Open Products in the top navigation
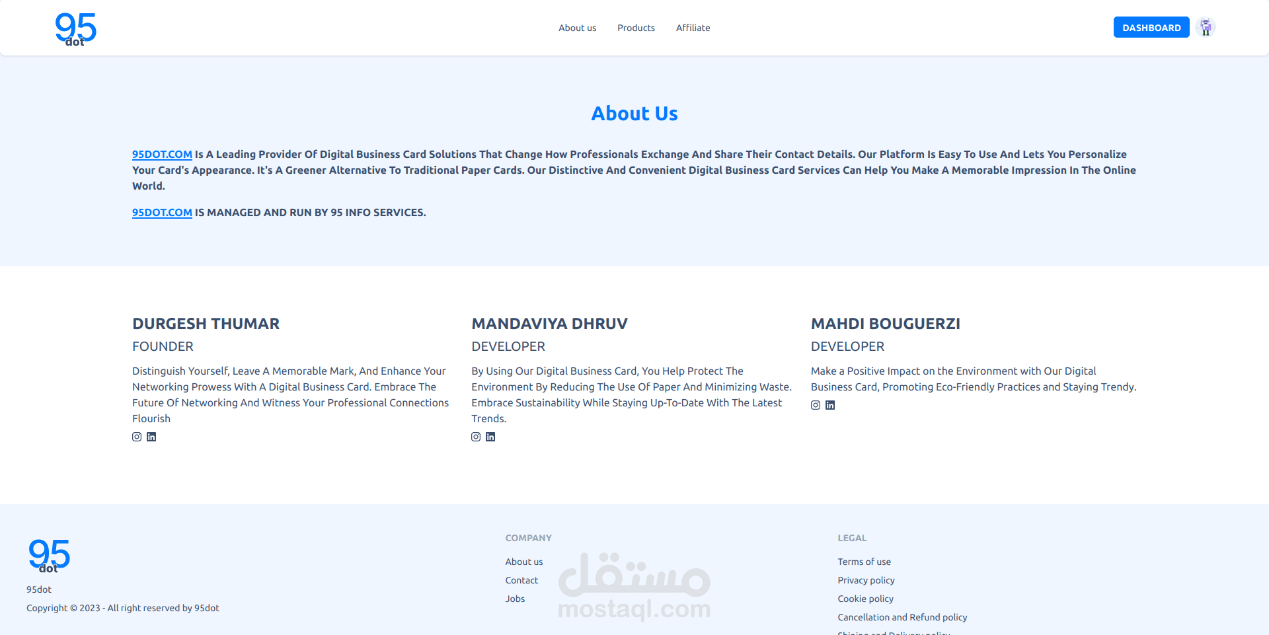Viewport: 1269px width, 635px height. coord(636,28)
